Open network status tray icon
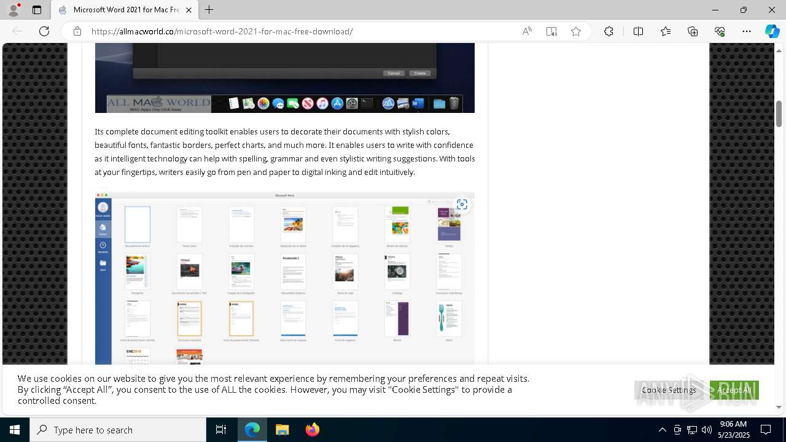This screenshot has width=786, height=442. pyautogui.click(x=692, y=430)
